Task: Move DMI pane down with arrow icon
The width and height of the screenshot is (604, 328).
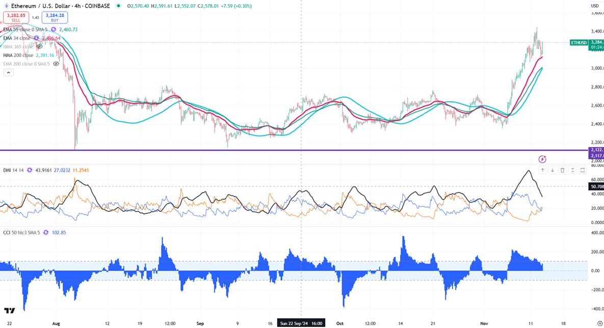Action: (553, 170)
